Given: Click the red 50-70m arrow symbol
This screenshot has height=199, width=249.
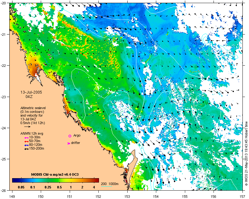Looking at the screenshot, I should coord(26,141).
